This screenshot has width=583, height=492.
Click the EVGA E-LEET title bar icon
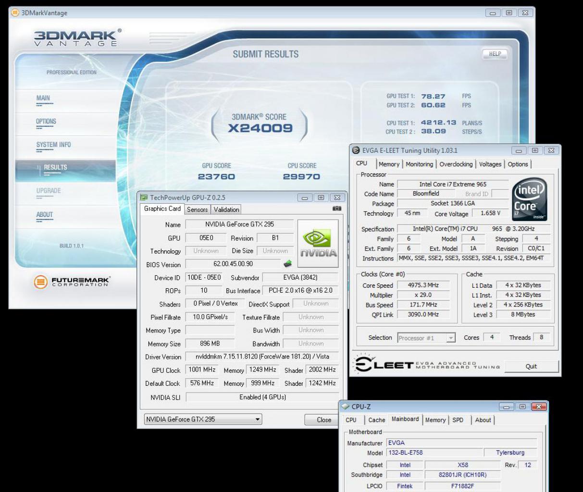click(356, 150)
